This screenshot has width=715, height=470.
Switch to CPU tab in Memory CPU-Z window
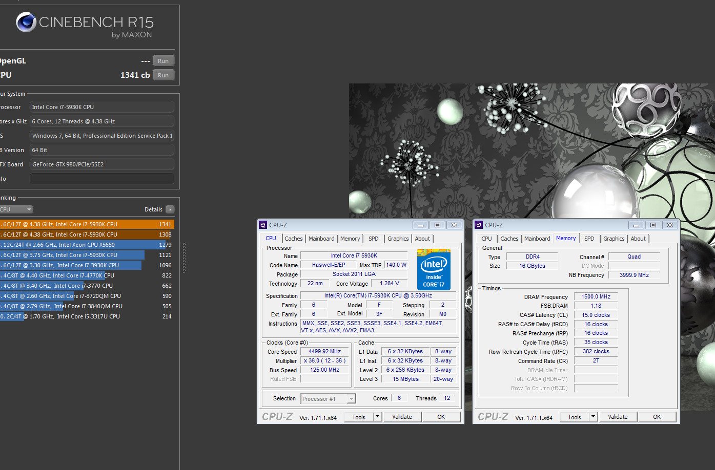click(486, 239)
